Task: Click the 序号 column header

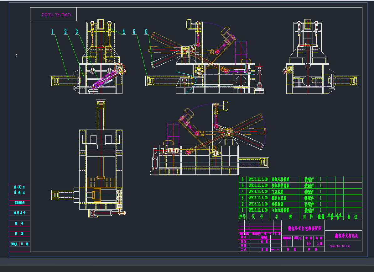Action: [243, 216]
